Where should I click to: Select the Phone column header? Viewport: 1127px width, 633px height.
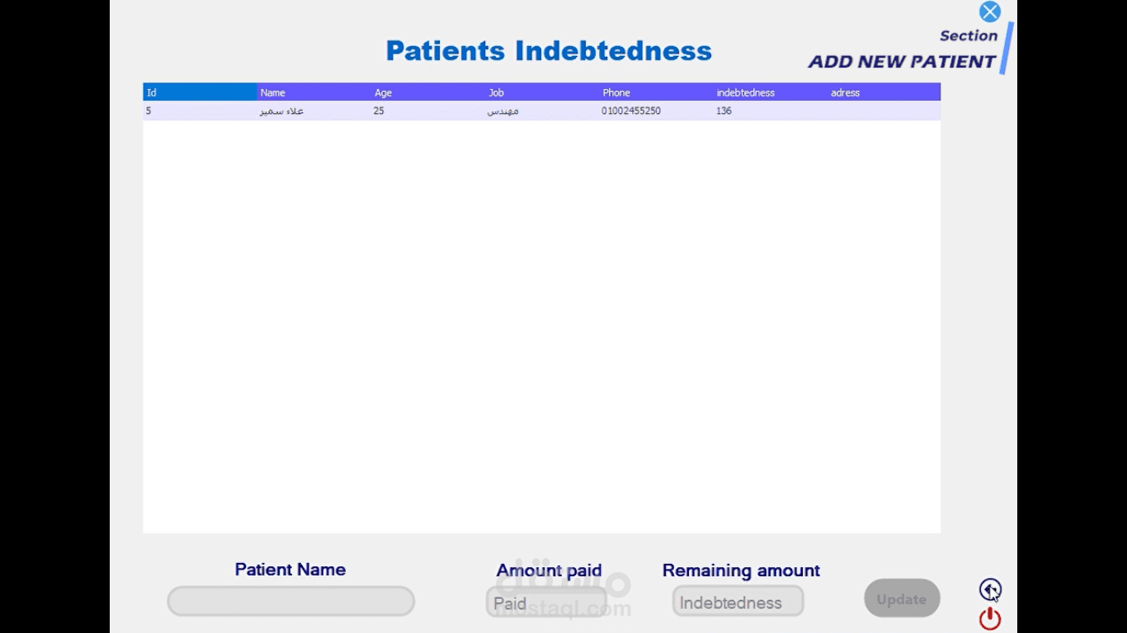(655, 92)
